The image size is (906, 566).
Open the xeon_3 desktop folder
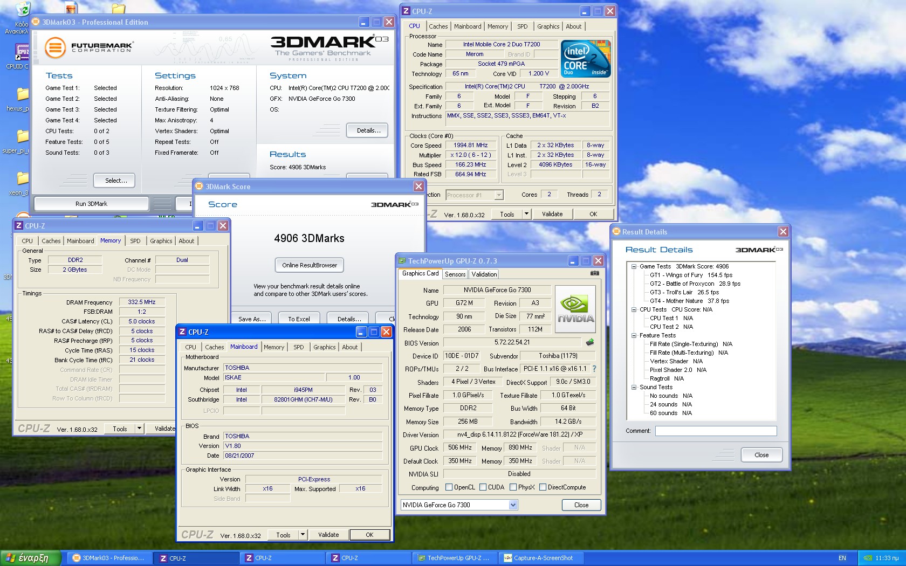point(22,178)
